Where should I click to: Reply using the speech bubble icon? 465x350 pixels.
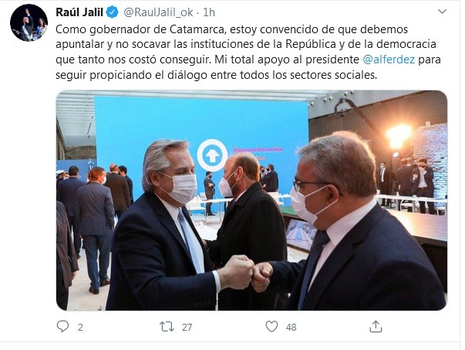click(x=62, y=326)
